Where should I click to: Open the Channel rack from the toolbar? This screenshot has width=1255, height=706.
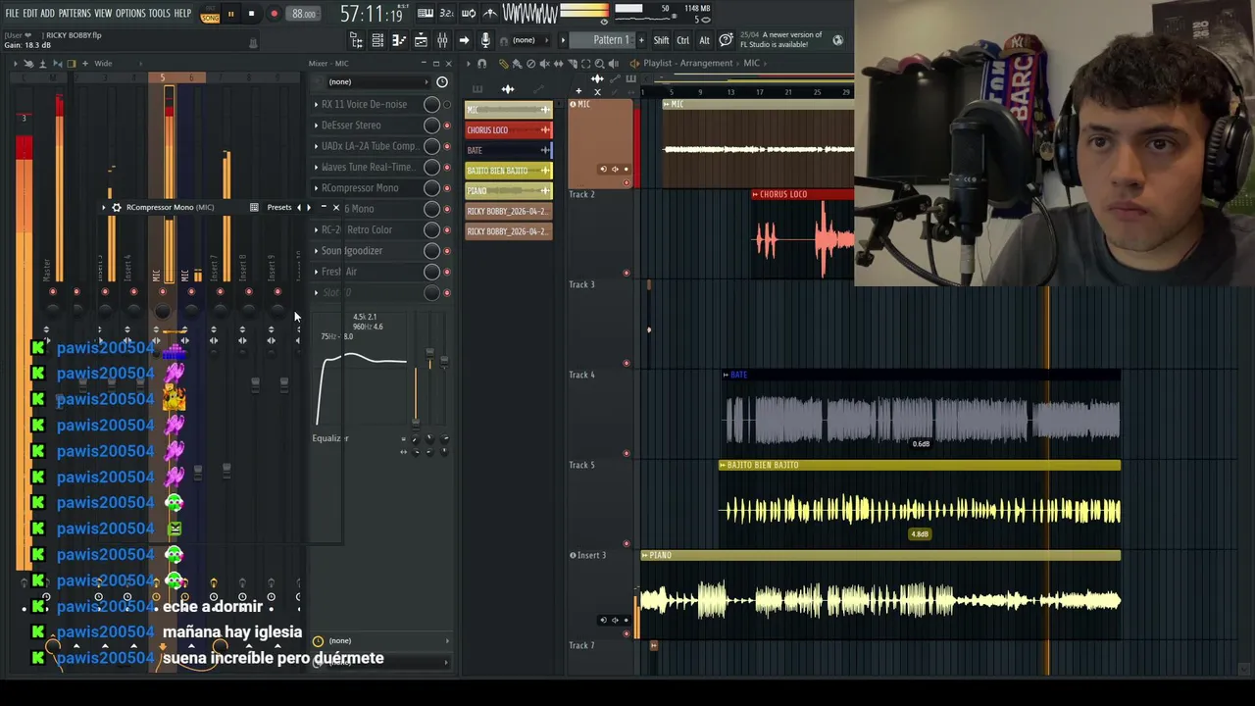point(376,40)
